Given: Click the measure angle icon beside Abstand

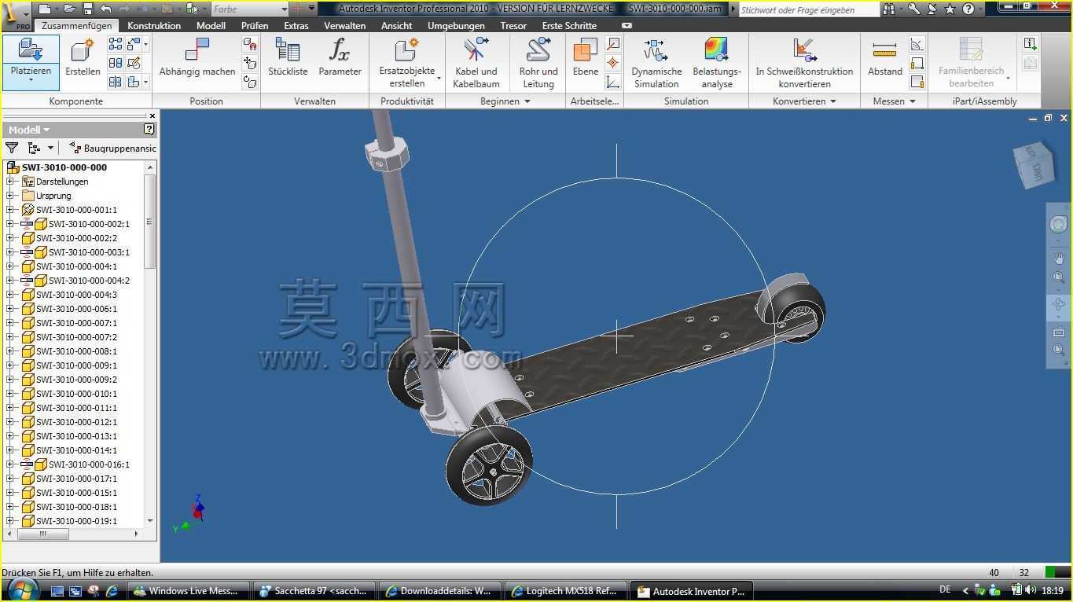Looking at the screenshot, I should coord(917,44).
